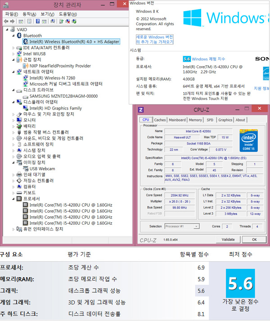
Task: Switch to the SPD tab in CPU-Z
Action: (x=210, y=120)
